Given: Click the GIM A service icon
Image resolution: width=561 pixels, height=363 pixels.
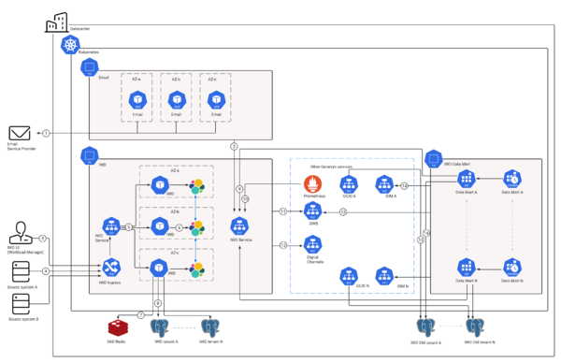Looking at the screenshot, I should (384, 184).
